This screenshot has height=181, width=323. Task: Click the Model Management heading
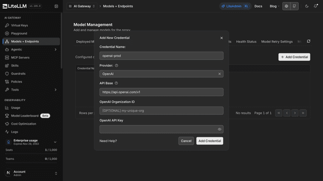pyautogui.click(x=93, y=25)
